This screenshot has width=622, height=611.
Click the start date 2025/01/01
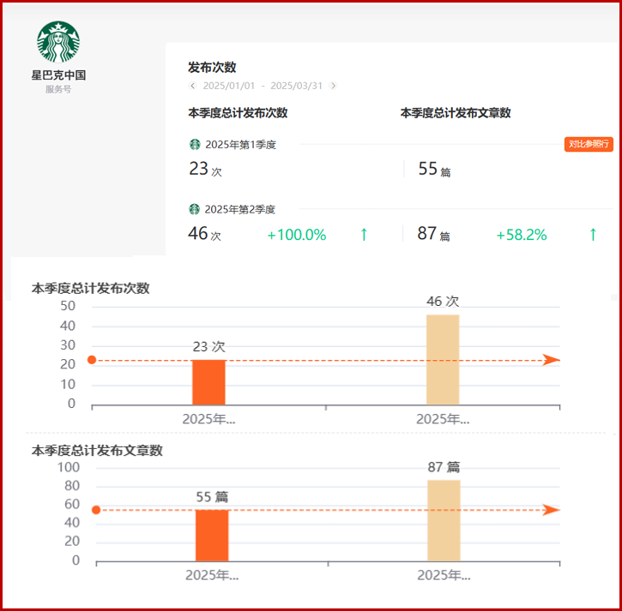(229, 86)
